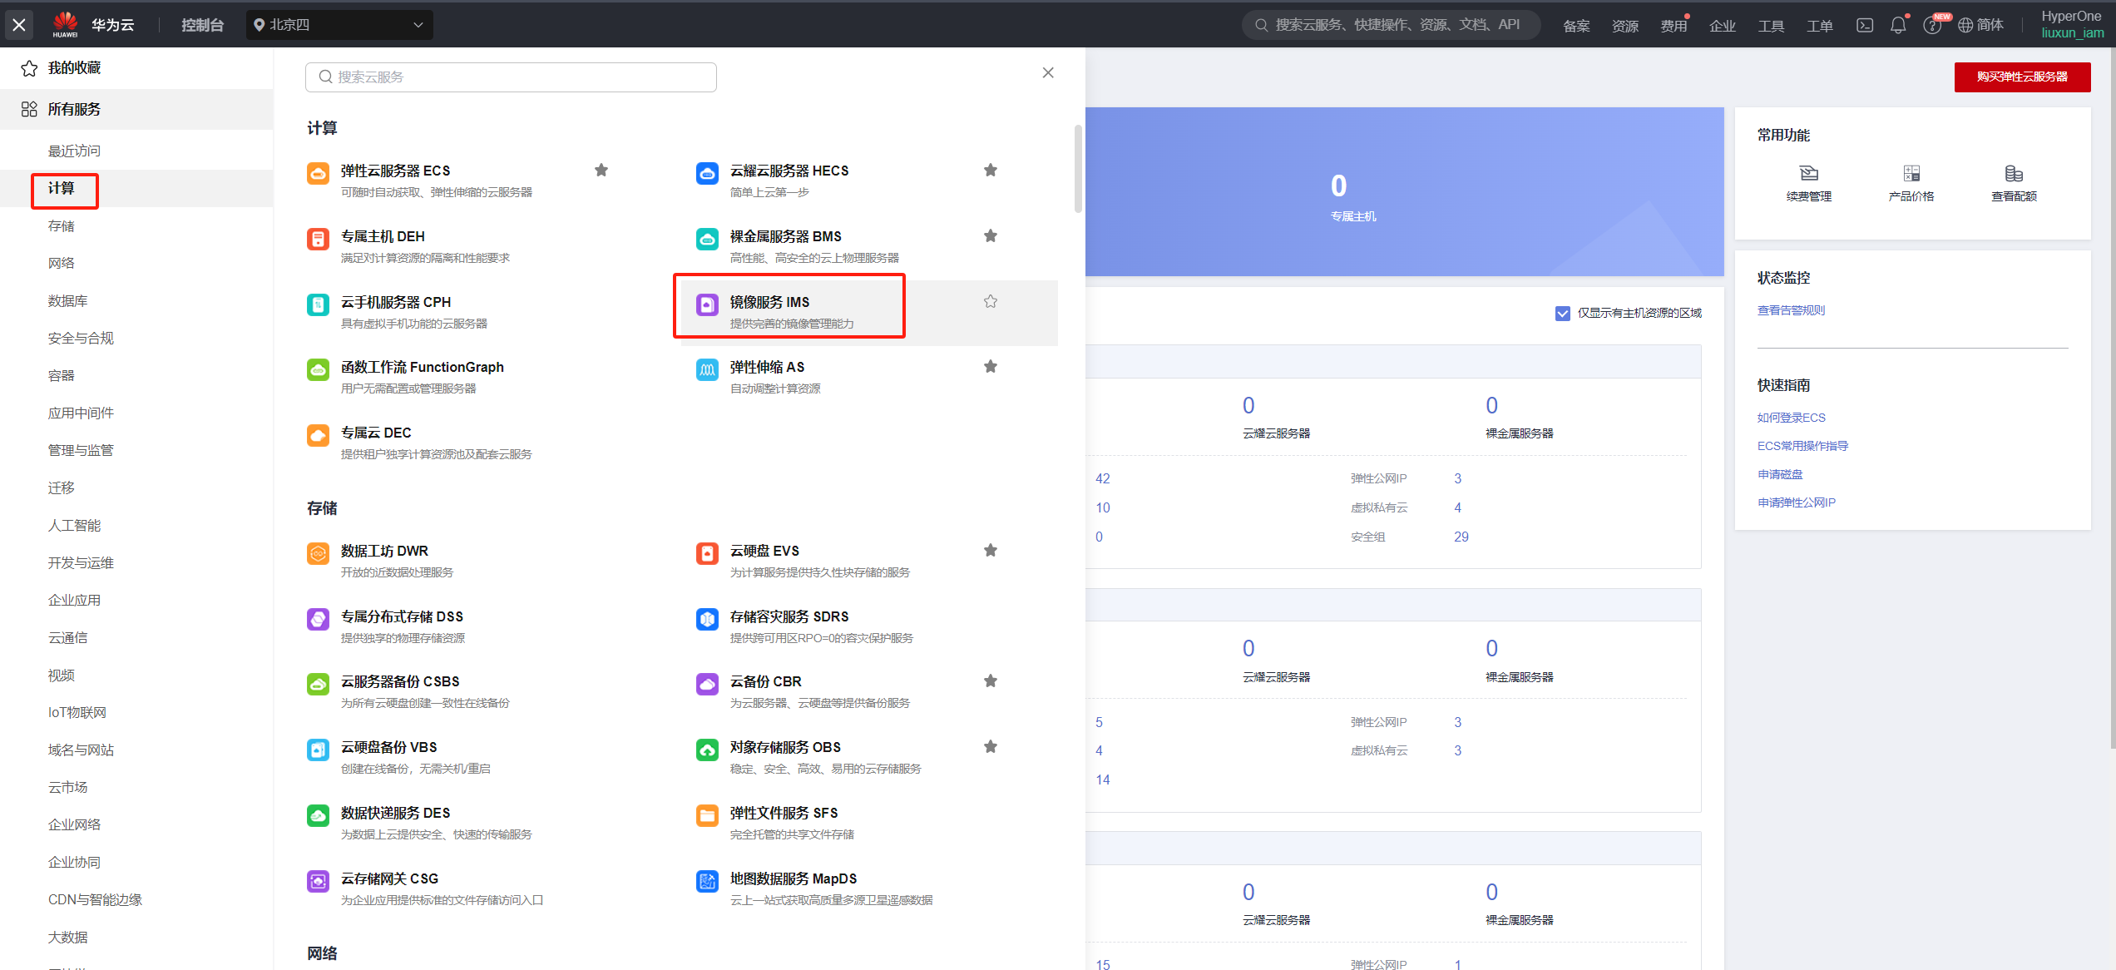Open the Beijing-4 region dropdown
2116x970 pixels.
(x=339, y=25)
